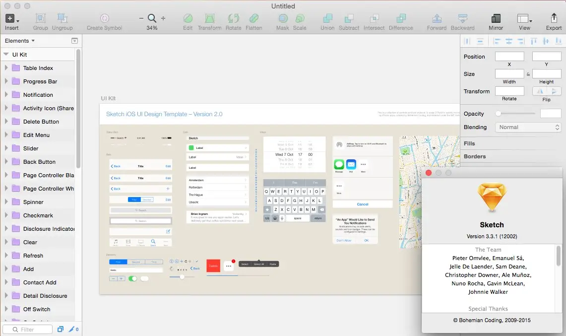Move layer Backward in toolbar

click(x=462, y=18)
